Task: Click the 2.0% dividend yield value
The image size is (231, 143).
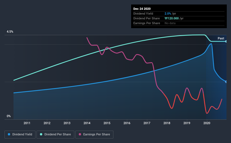Action: pos(168,14)
